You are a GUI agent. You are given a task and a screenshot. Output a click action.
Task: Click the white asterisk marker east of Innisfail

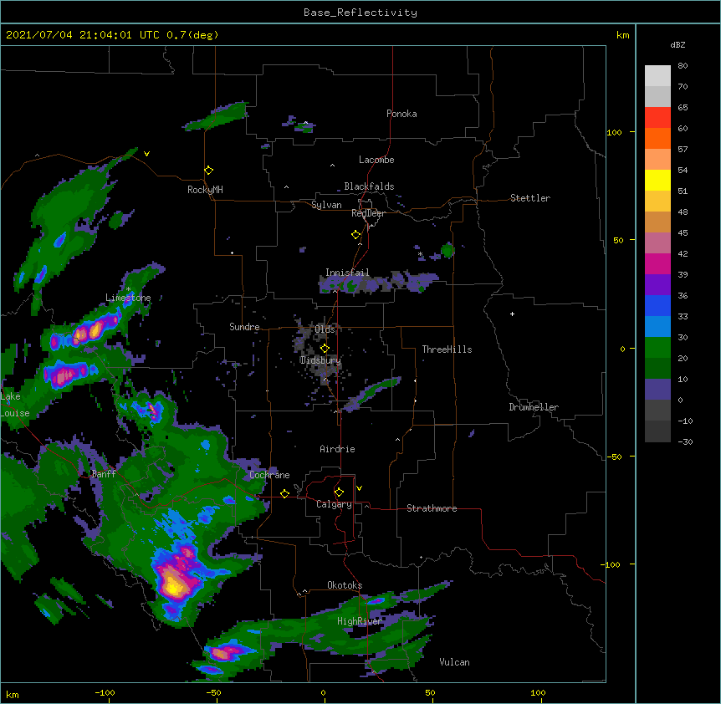point(420,254)
